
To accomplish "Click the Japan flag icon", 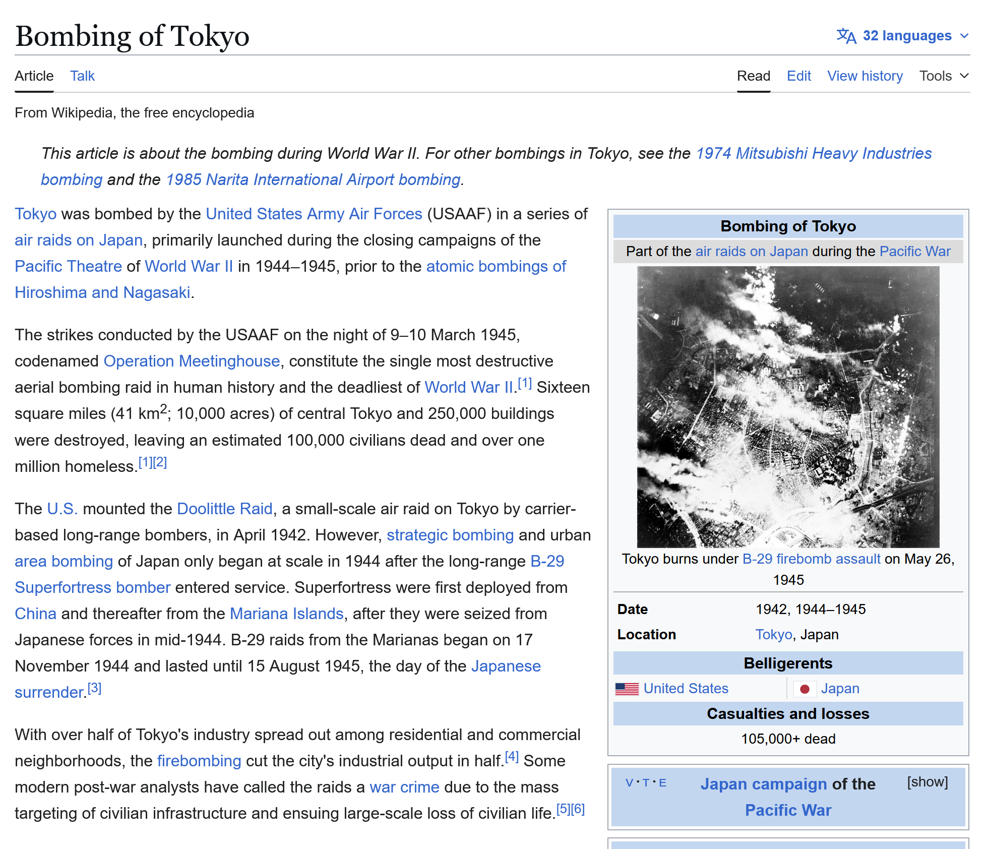I will (805, 689).
